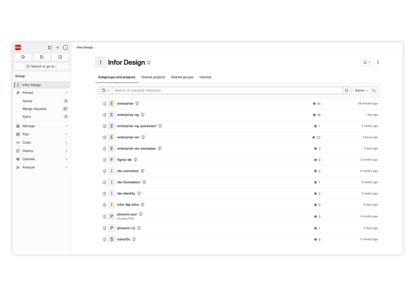
Task: Open the Infor Wp Infra project
Action: [128, 205]
